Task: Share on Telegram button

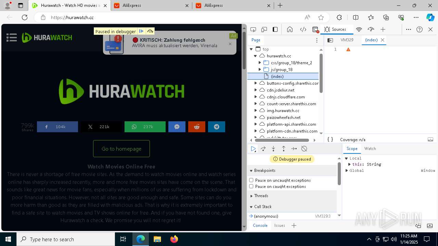Action: coord(217,127)
